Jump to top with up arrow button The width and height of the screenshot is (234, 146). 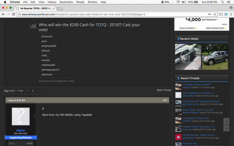point(226,121)
